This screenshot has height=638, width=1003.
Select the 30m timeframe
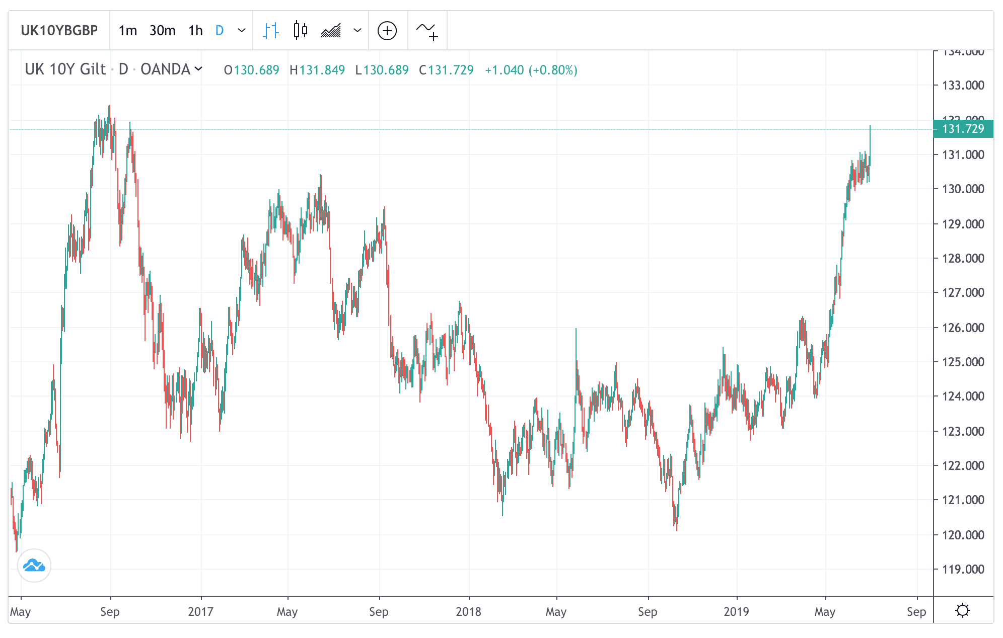pos(162,31)
